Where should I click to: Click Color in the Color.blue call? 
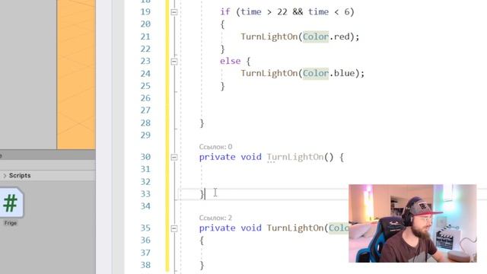coord(316,73)
